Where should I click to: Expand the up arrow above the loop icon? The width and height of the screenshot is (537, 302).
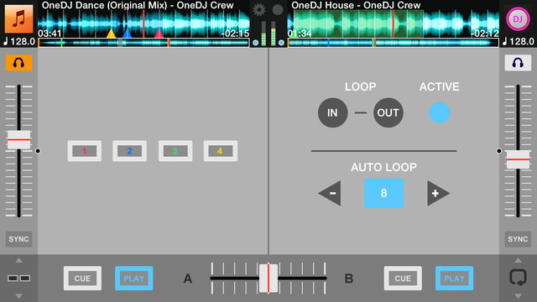pos(518,260)
